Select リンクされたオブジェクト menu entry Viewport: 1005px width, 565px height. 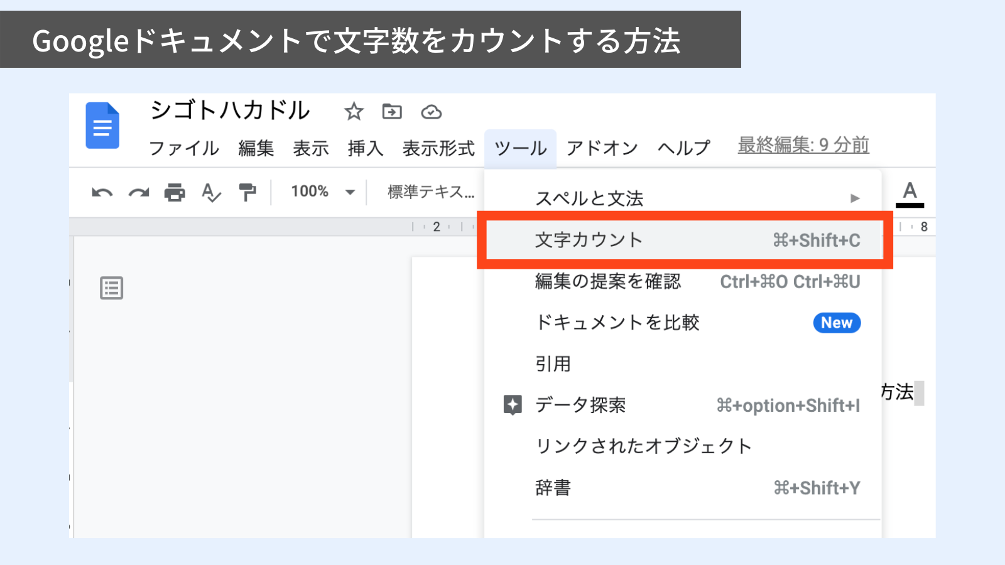(683, 446)
